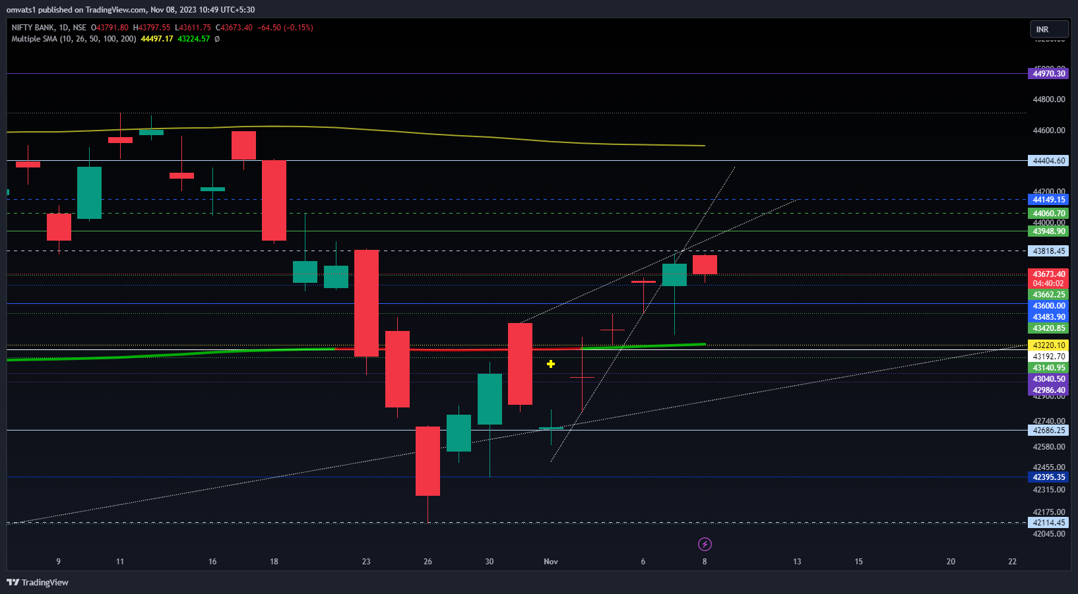
Task: Click date 20 on the time axis
Action: click(951, 562)
